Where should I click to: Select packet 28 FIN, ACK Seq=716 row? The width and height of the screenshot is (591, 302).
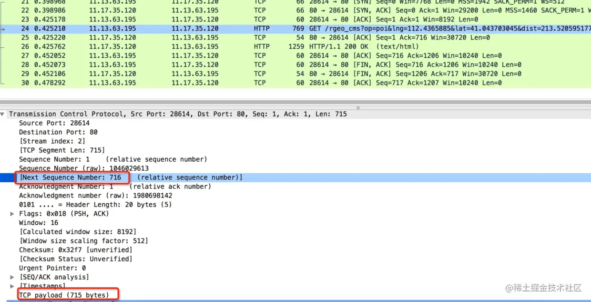pyautogui.click(x=295, y=64)
